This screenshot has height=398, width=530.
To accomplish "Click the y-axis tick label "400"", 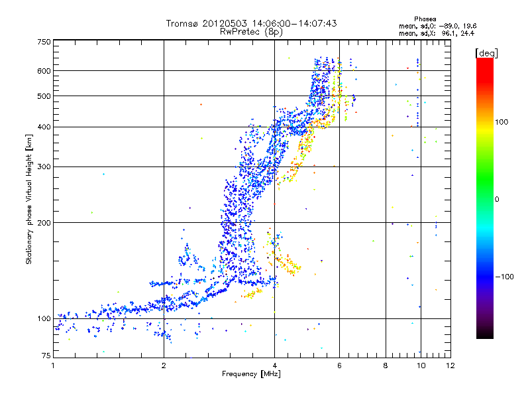I will tap(44, 127).
